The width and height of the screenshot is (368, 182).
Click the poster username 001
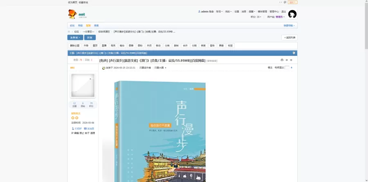tap(72, 68)
